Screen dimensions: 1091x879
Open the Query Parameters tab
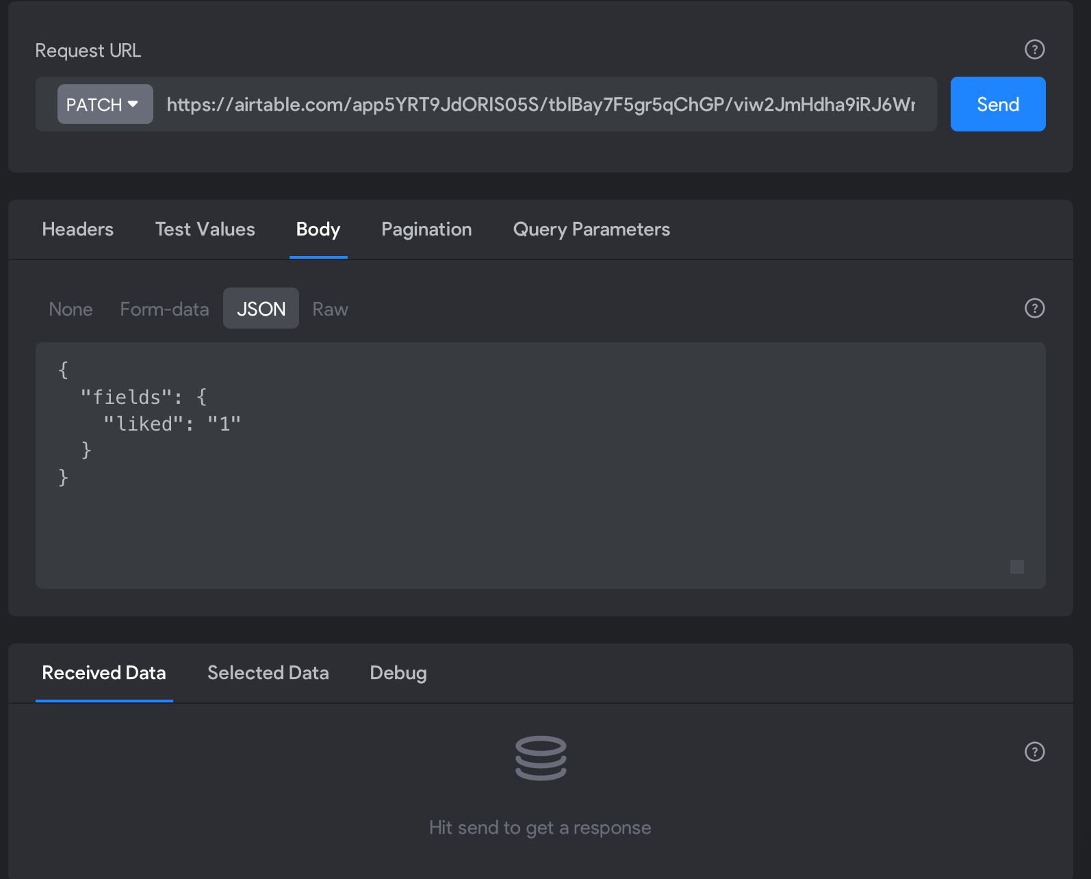point(591,229)
